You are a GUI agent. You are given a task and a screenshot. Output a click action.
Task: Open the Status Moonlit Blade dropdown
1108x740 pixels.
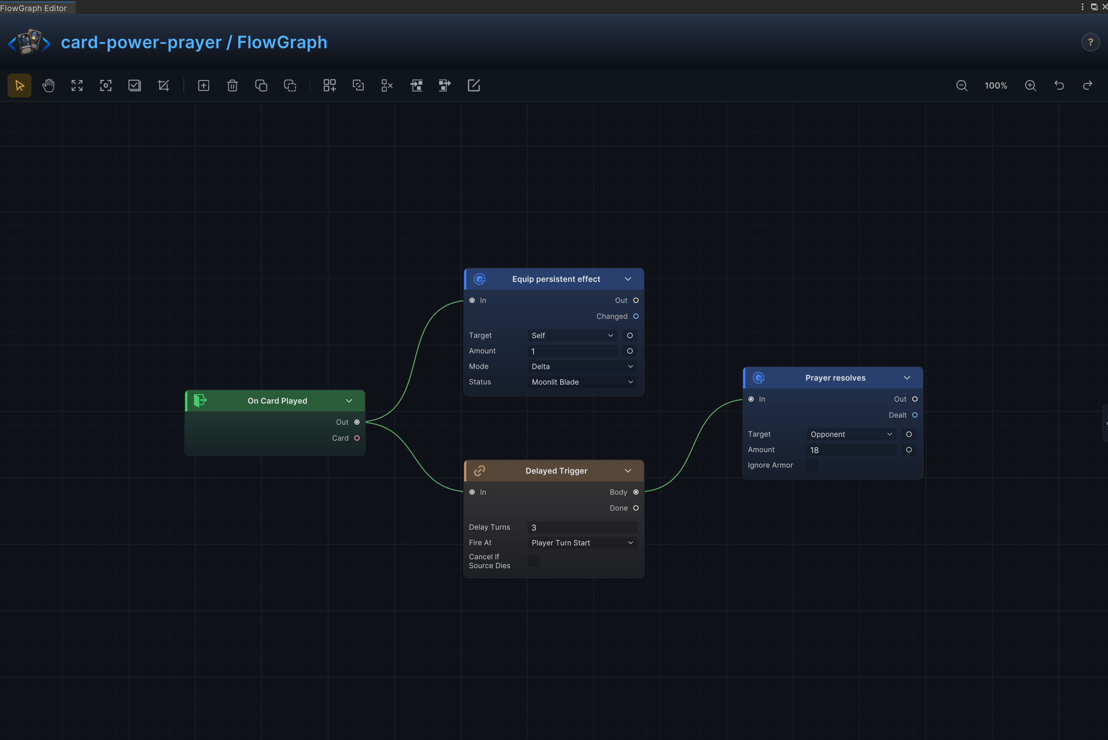(582, 382)
